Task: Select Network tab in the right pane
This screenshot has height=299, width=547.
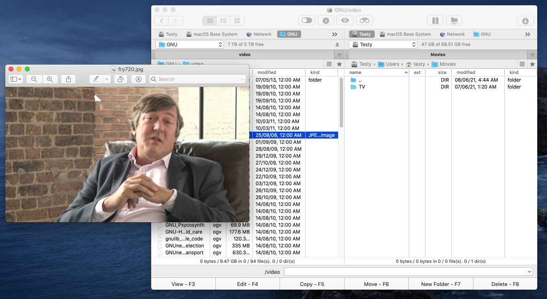Action: pyautogui.click(x=452, y=34)
